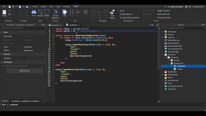
Task: Expand the Lighting node in Explorer
Action: click(x=162, y=37)
